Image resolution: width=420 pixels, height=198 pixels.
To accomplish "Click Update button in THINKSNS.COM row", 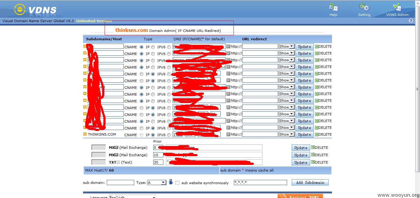I will coord(304,134).
